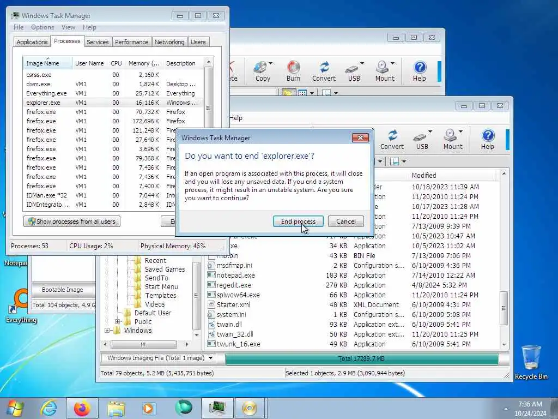Screen dimensions: 558x419
Task: Click the Total 17289.7 MB capacity bar
Action: pos(362,358)
